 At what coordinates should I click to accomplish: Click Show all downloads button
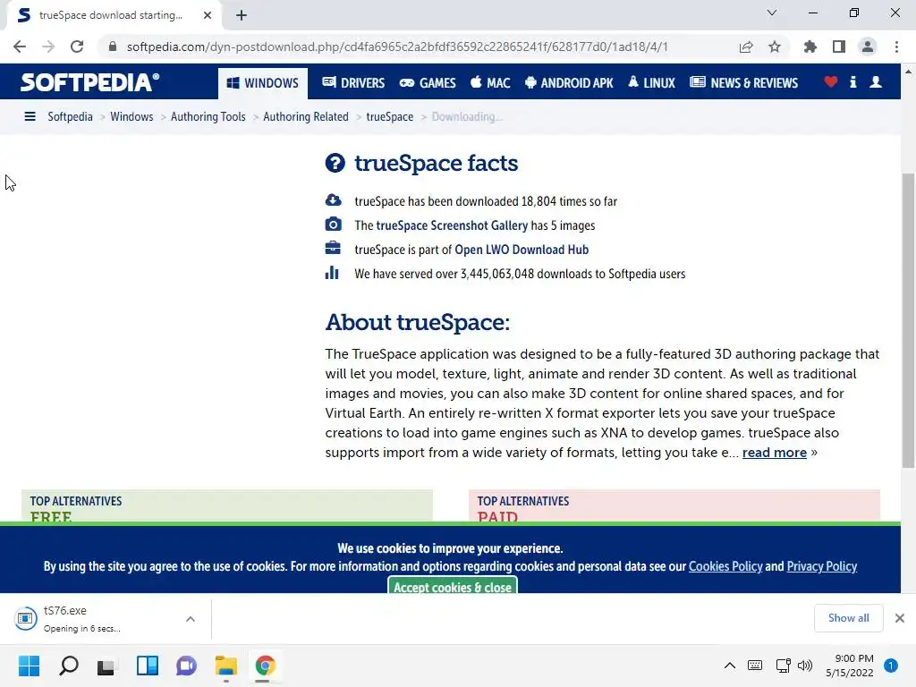[848, 618]
